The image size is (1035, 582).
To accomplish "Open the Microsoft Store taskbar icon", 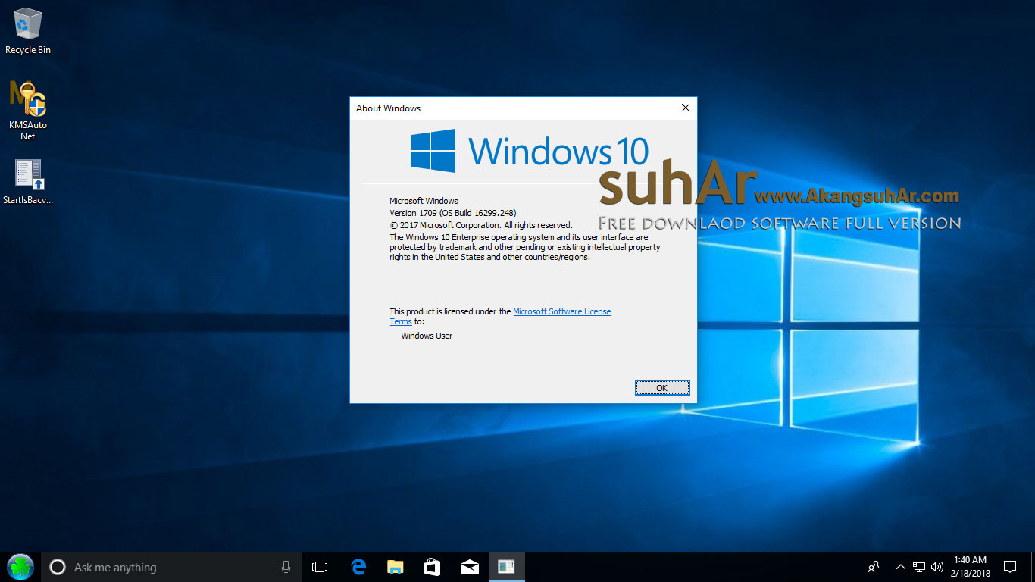I will pyautogui.click(x=433, y=567).
